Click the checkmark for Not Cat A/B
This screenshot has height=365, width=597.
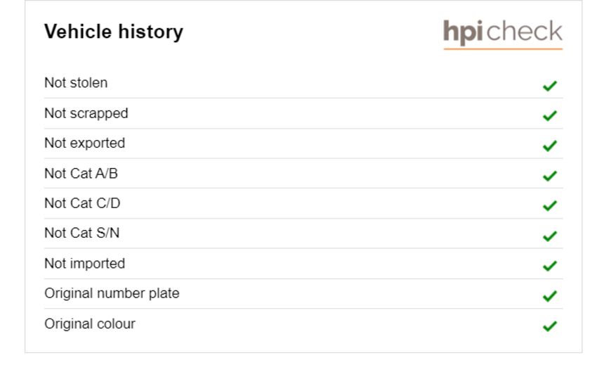pyautogui.click(x=549, y=176)
